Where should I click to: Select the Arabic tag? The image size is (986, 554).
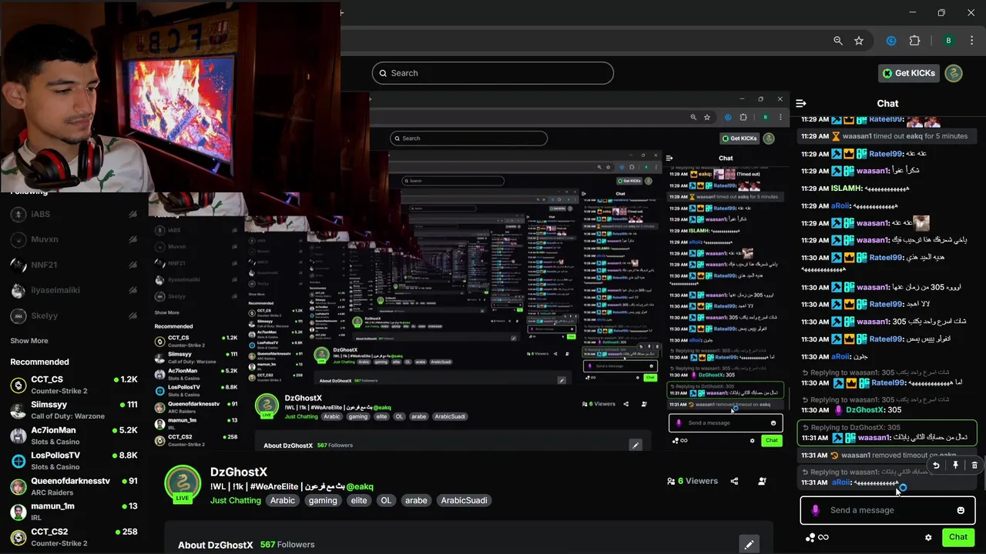pyautogui.click(x=283, y=500)
